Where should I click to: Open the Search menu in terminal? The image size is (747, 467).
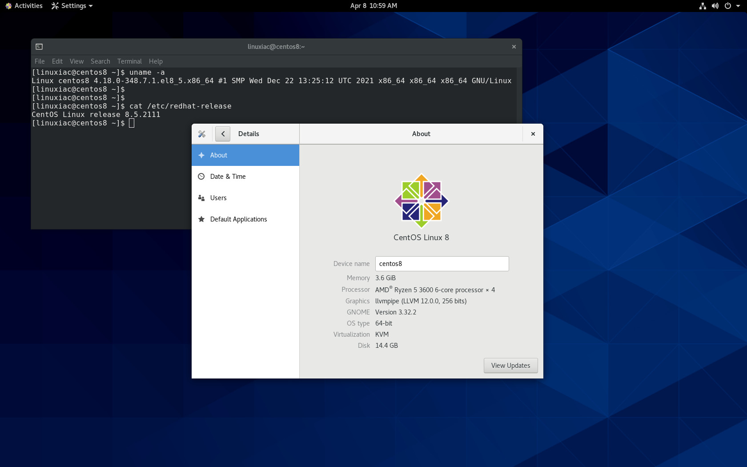(x=100, y=61)
